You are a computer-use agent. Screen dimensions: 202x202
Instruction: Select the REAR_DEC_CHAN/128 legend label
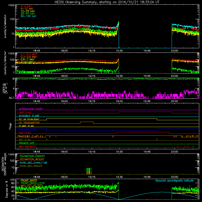33,163
